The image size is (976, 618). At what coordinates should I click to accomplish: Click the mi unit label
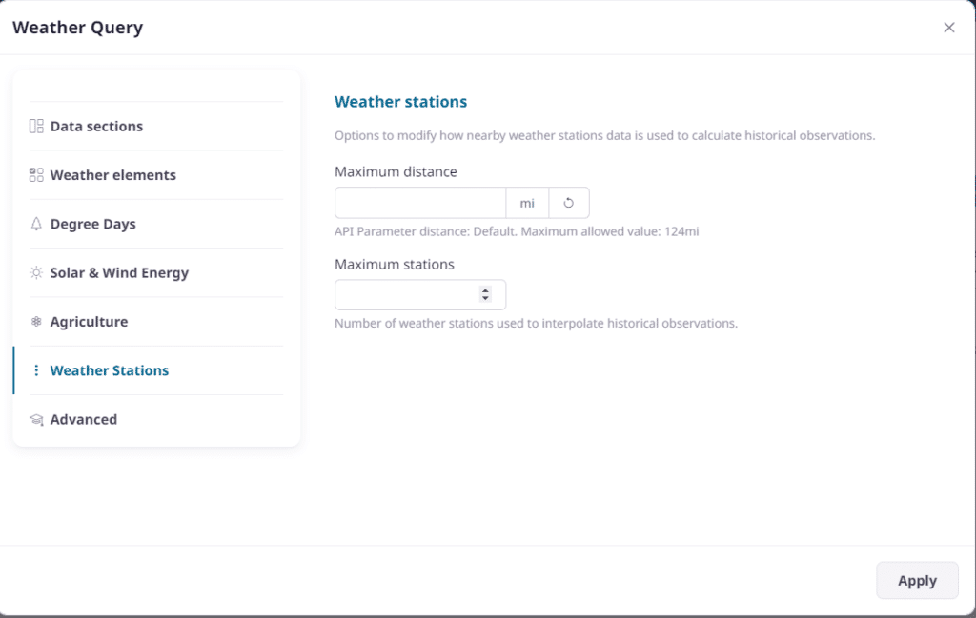[x=527, y=202]
